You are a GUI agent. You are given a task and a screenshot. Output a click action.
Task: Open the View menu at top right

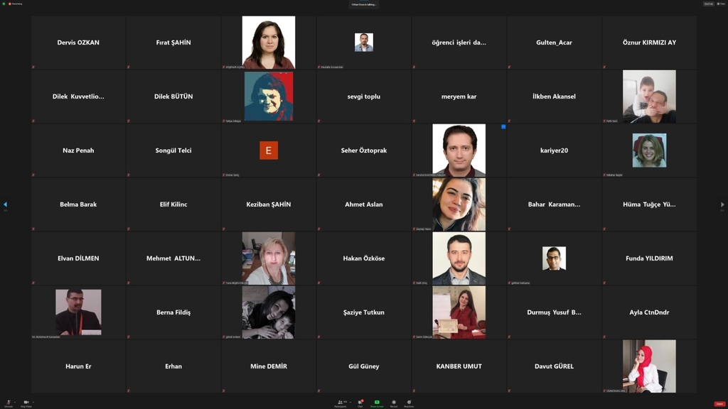721,4
